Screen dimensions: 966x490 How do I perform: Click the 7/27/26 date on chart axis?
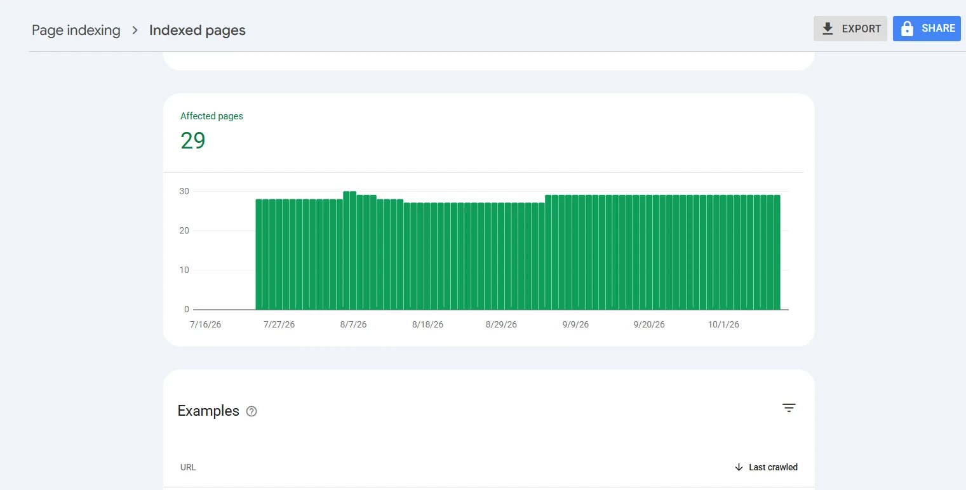point(279,324)
